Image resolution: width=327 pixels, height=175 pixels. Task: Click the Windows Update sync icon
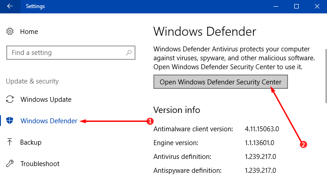(10, 99)
